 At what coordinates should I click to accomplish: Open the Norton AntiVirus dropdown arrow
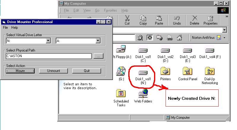click(x=225, y=38)
